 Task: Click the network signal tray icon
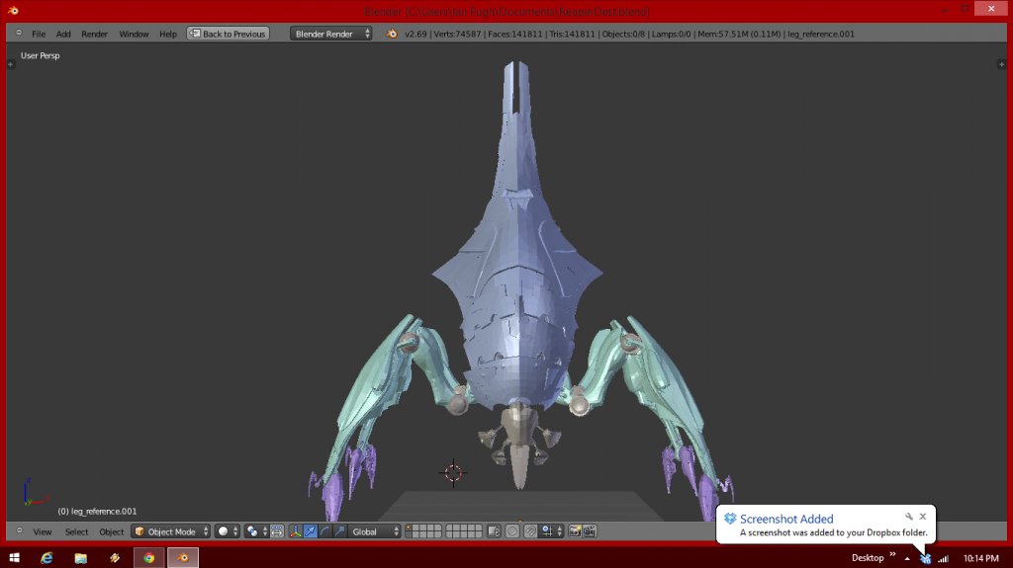(x=943, y=558)
